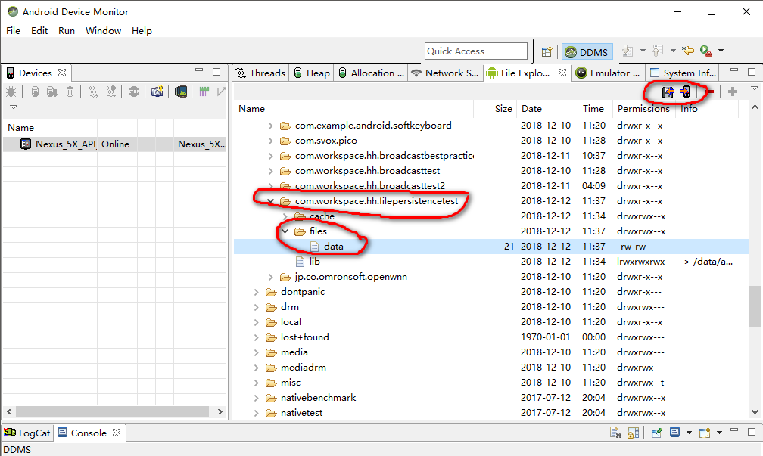This screenshot has width=763, height=456.
Task: Toggle Scroll Lock in Console toolbar
Action: [x=633, y=433]
